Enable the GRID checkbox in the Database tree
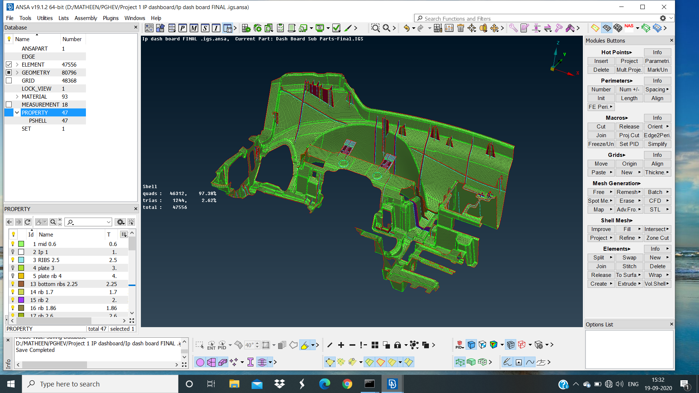Screen dimensions: 699x393 (8, 80)
